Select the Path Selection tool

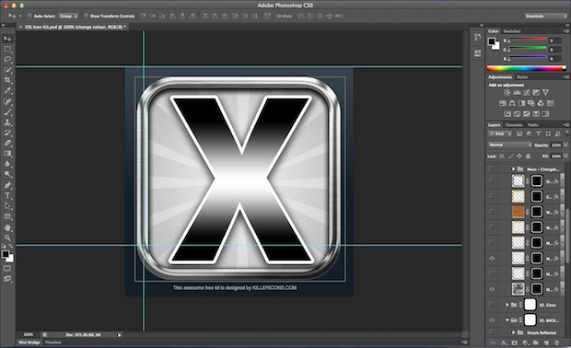pyautogui.click(x=7, y=206)
